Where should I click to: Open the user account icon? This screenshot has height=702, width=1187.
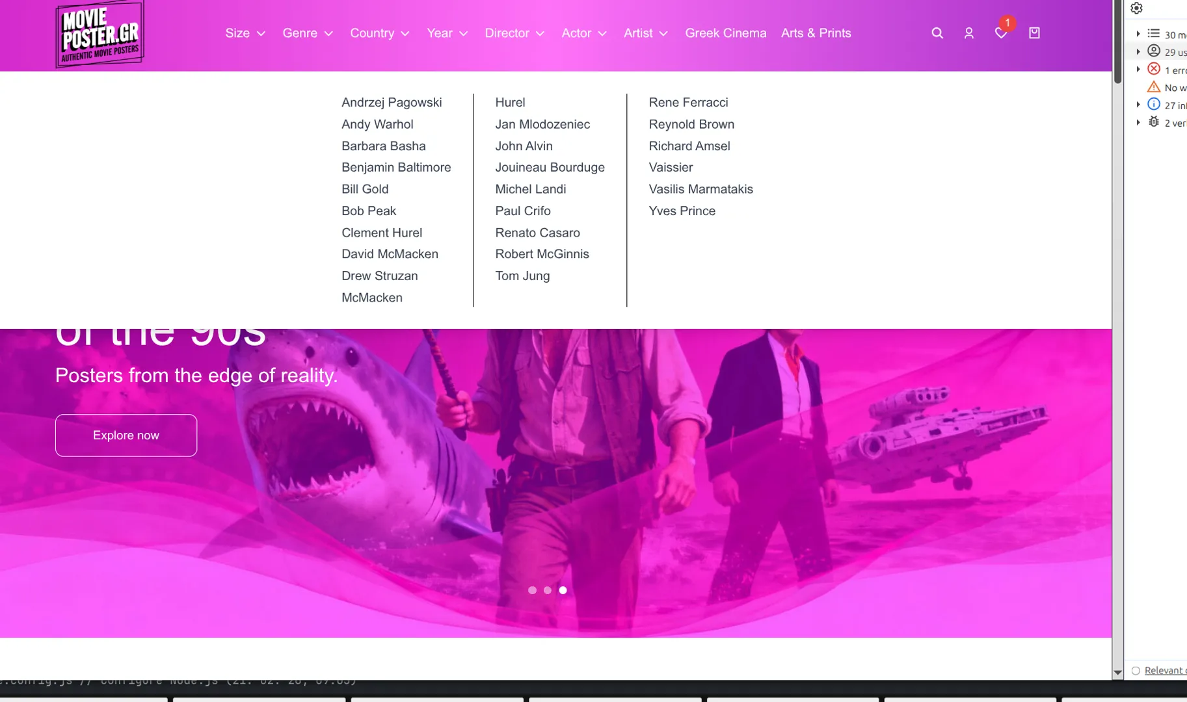[968, 33]
